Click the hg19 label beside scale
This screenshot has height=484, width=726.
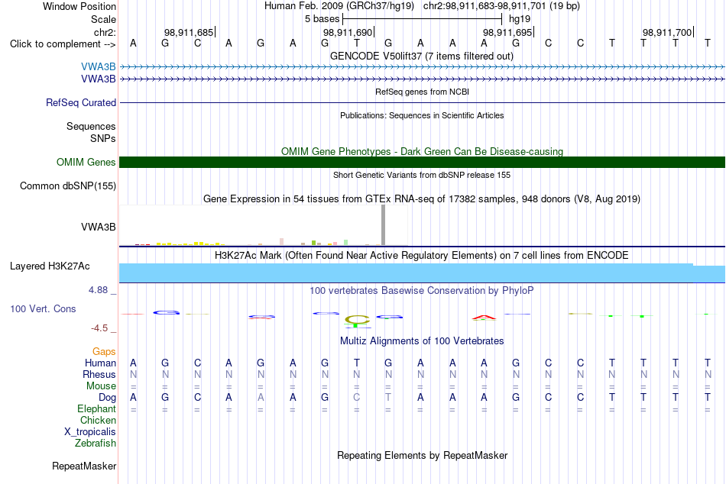coord(520,19)
